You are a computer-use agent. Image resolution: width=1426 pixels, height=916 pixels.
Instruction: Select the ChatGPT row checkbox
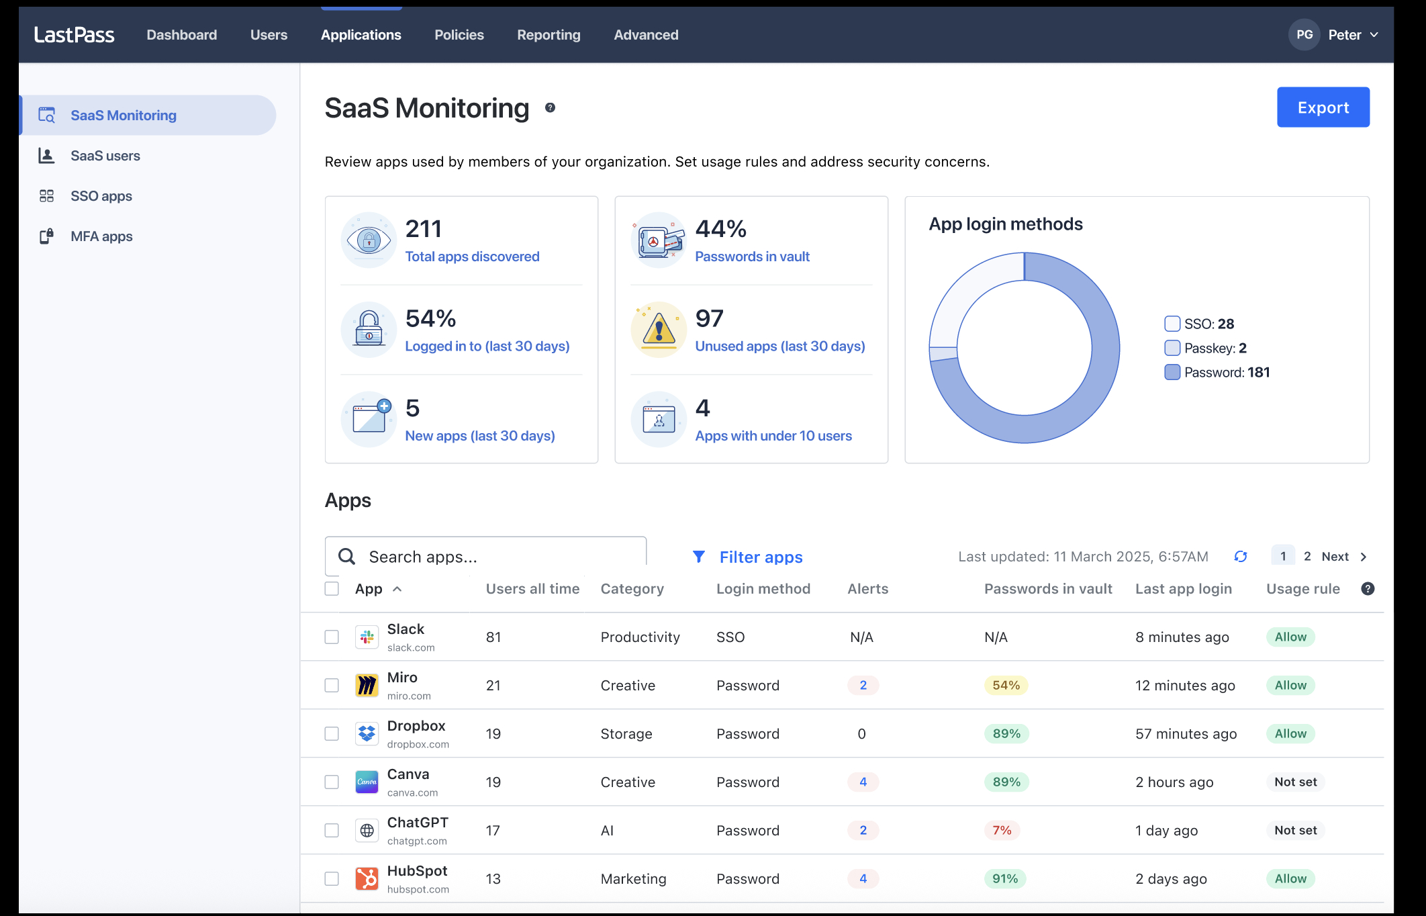tap(332, 830)
